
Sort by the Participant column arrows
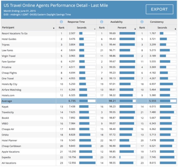pyautogui.click(x=54, y=28)
